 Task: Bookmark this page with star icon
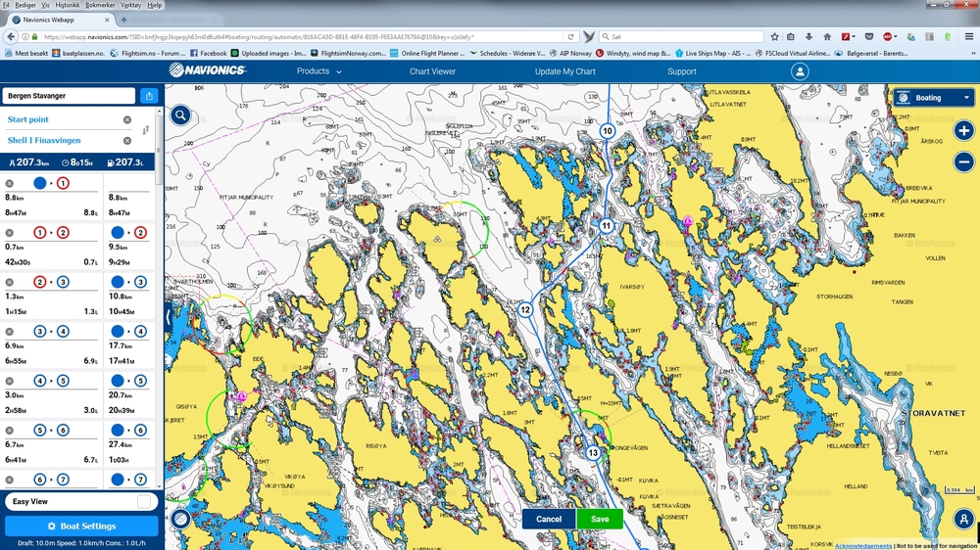point(775,37)
